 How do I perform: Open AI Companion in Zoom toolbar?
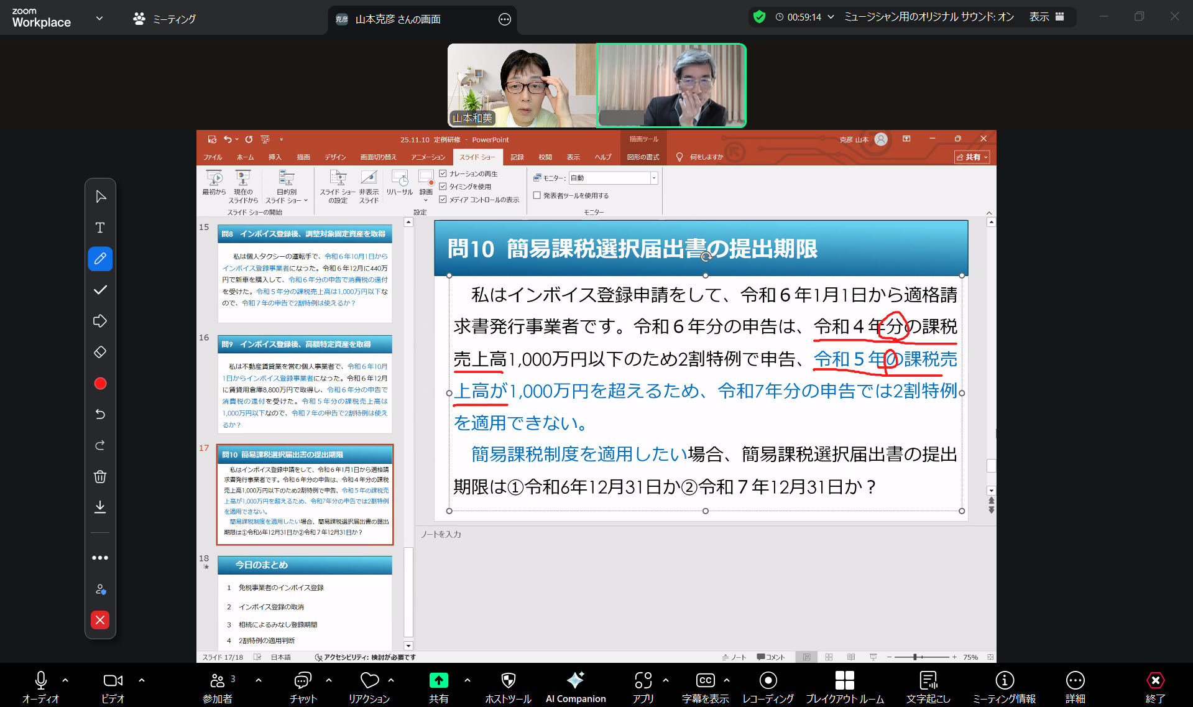(575, 686)
